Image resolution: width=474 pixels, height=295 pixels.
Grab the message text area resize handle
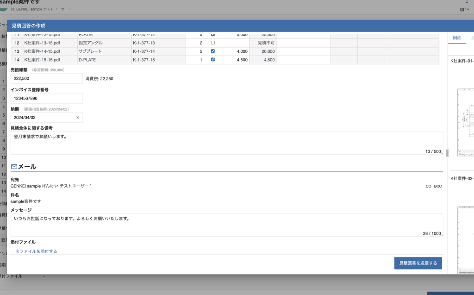(442, 235)
